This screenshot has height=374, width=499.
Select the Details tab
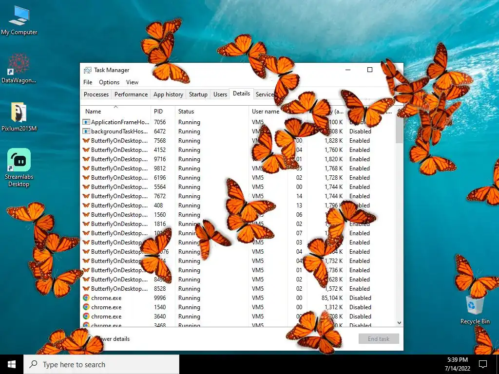tap(241, 93)
